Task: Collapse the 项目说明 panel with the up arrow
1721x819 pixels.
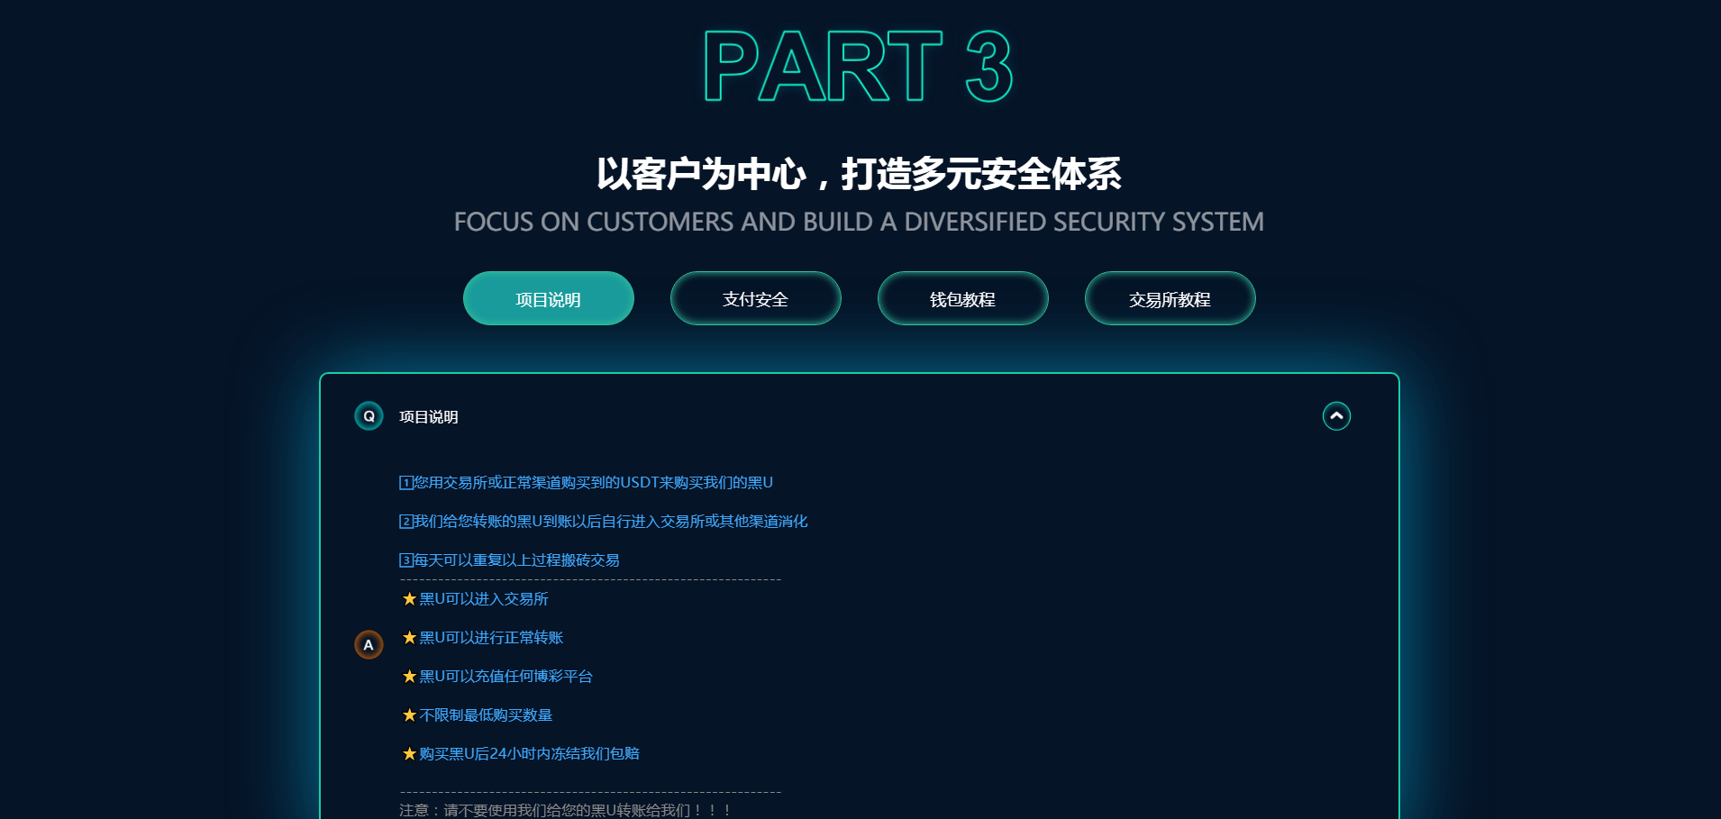Action: [1336, 415]
